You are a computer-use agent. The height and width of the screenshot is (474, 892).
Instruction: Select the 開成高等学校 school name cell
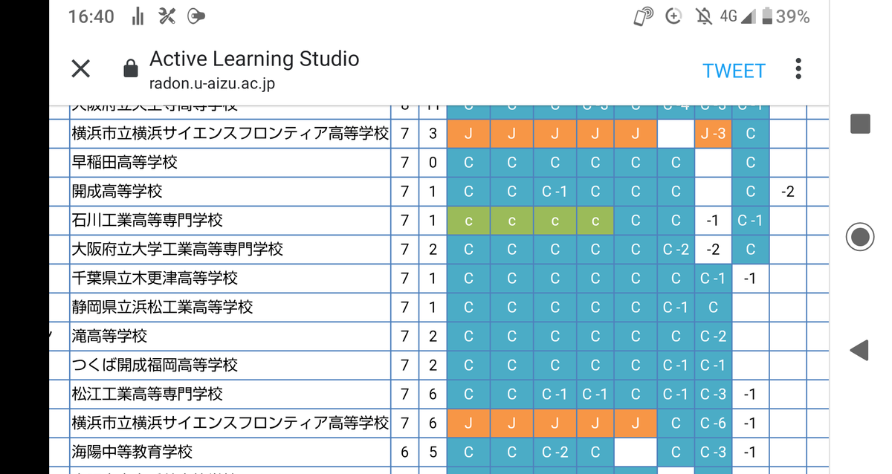coord(117,191)
